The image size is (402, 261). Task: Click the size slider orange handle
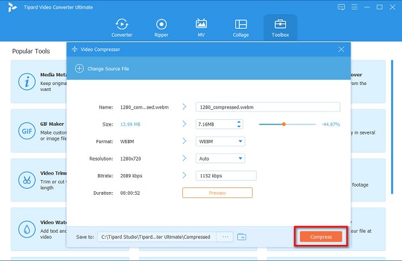pos(283,124)
